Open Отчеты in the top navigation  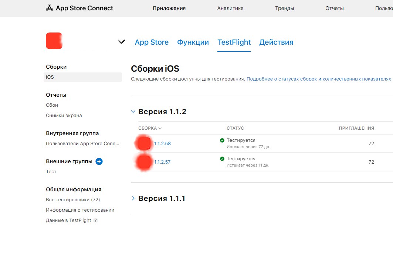coord(334,8)
